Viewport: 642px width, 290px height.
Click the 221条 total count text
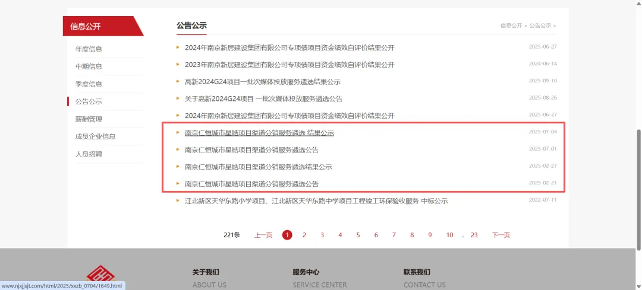pos(232,235)
